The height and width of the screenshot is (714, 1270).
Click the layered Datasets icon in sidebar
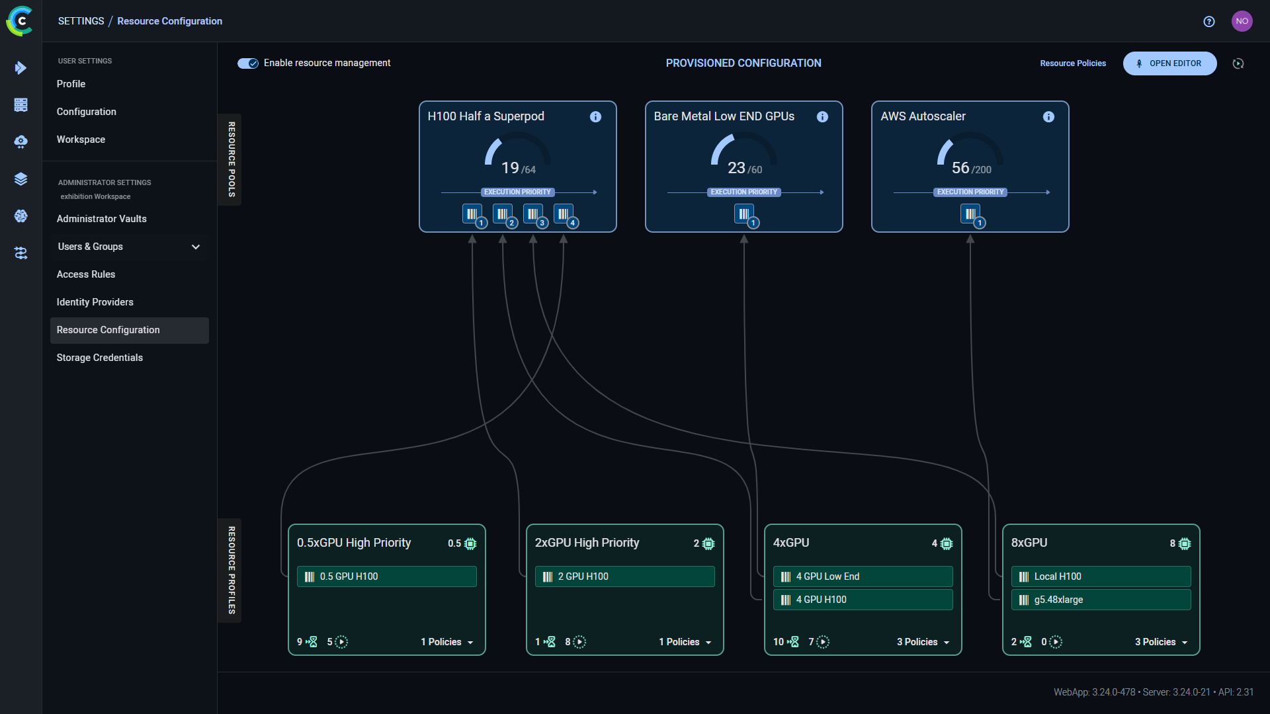(21, 178)
